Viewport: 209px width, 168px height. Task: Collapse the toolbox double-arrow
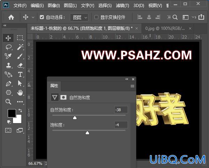point(5,25)
